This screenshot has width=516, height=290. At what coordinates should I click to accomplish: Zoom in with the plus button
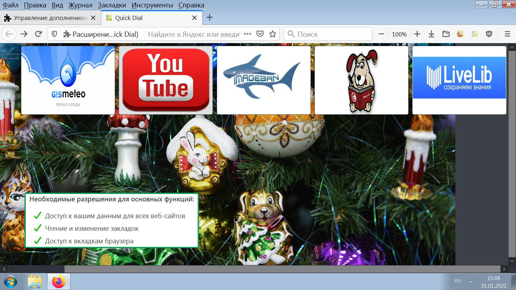pyautogui.click(x=417, y=34)
